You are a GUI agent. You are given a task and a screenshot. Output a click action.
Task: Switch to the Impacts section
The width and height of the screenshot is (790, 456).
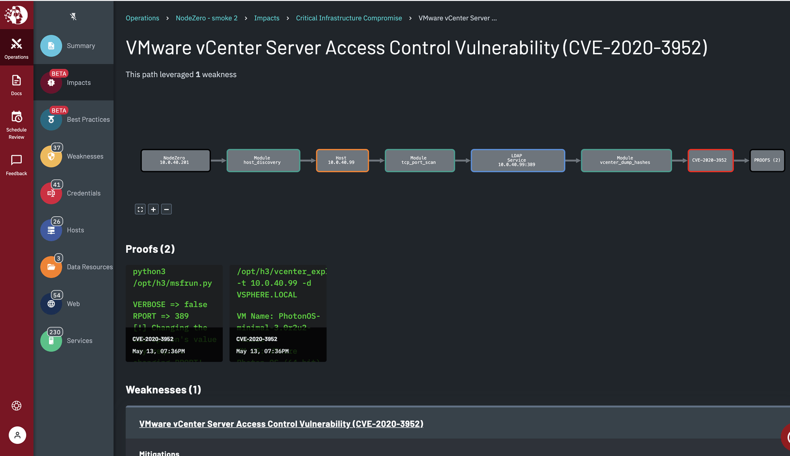tap(51, 82)
